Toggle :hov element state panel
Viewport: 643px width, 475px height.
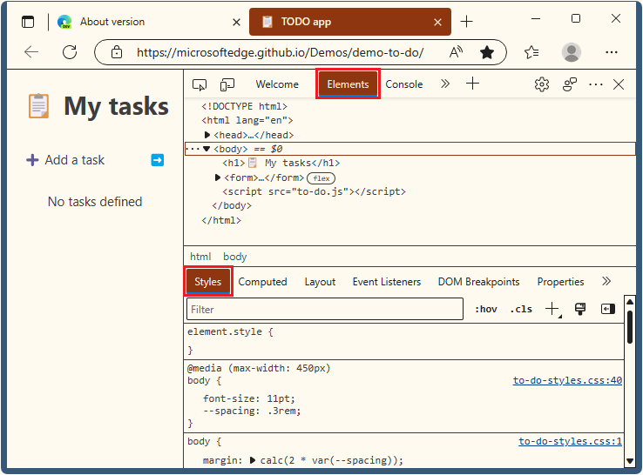point(486,309)
